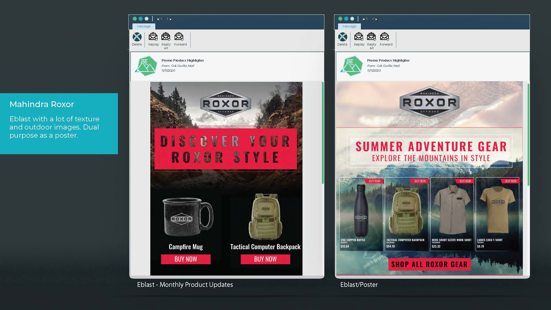The image size is (551, 310).
Task: Click the Delete icon in the right email window
Action: pyautogui.click(x=342, y=37)
